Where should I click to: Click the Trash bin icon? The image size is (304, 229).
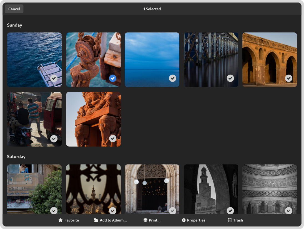tap(230, 220)
